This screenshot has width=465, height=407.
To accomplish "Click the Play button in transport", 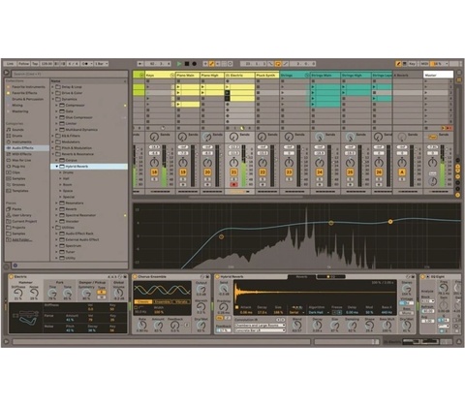I will (179, 64).
